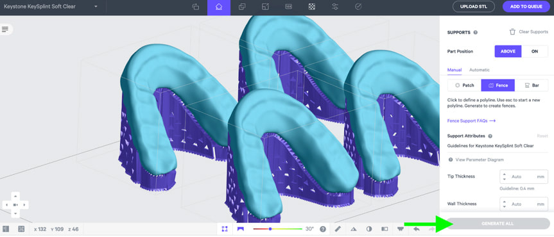Open the material dropdown Keystone KeySplint Soft Clear

(51, 6)
